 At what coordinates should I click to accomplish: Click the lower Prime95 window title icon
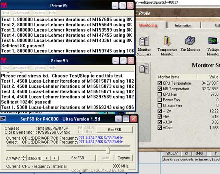pyautogui.click(x=4, y=61)
